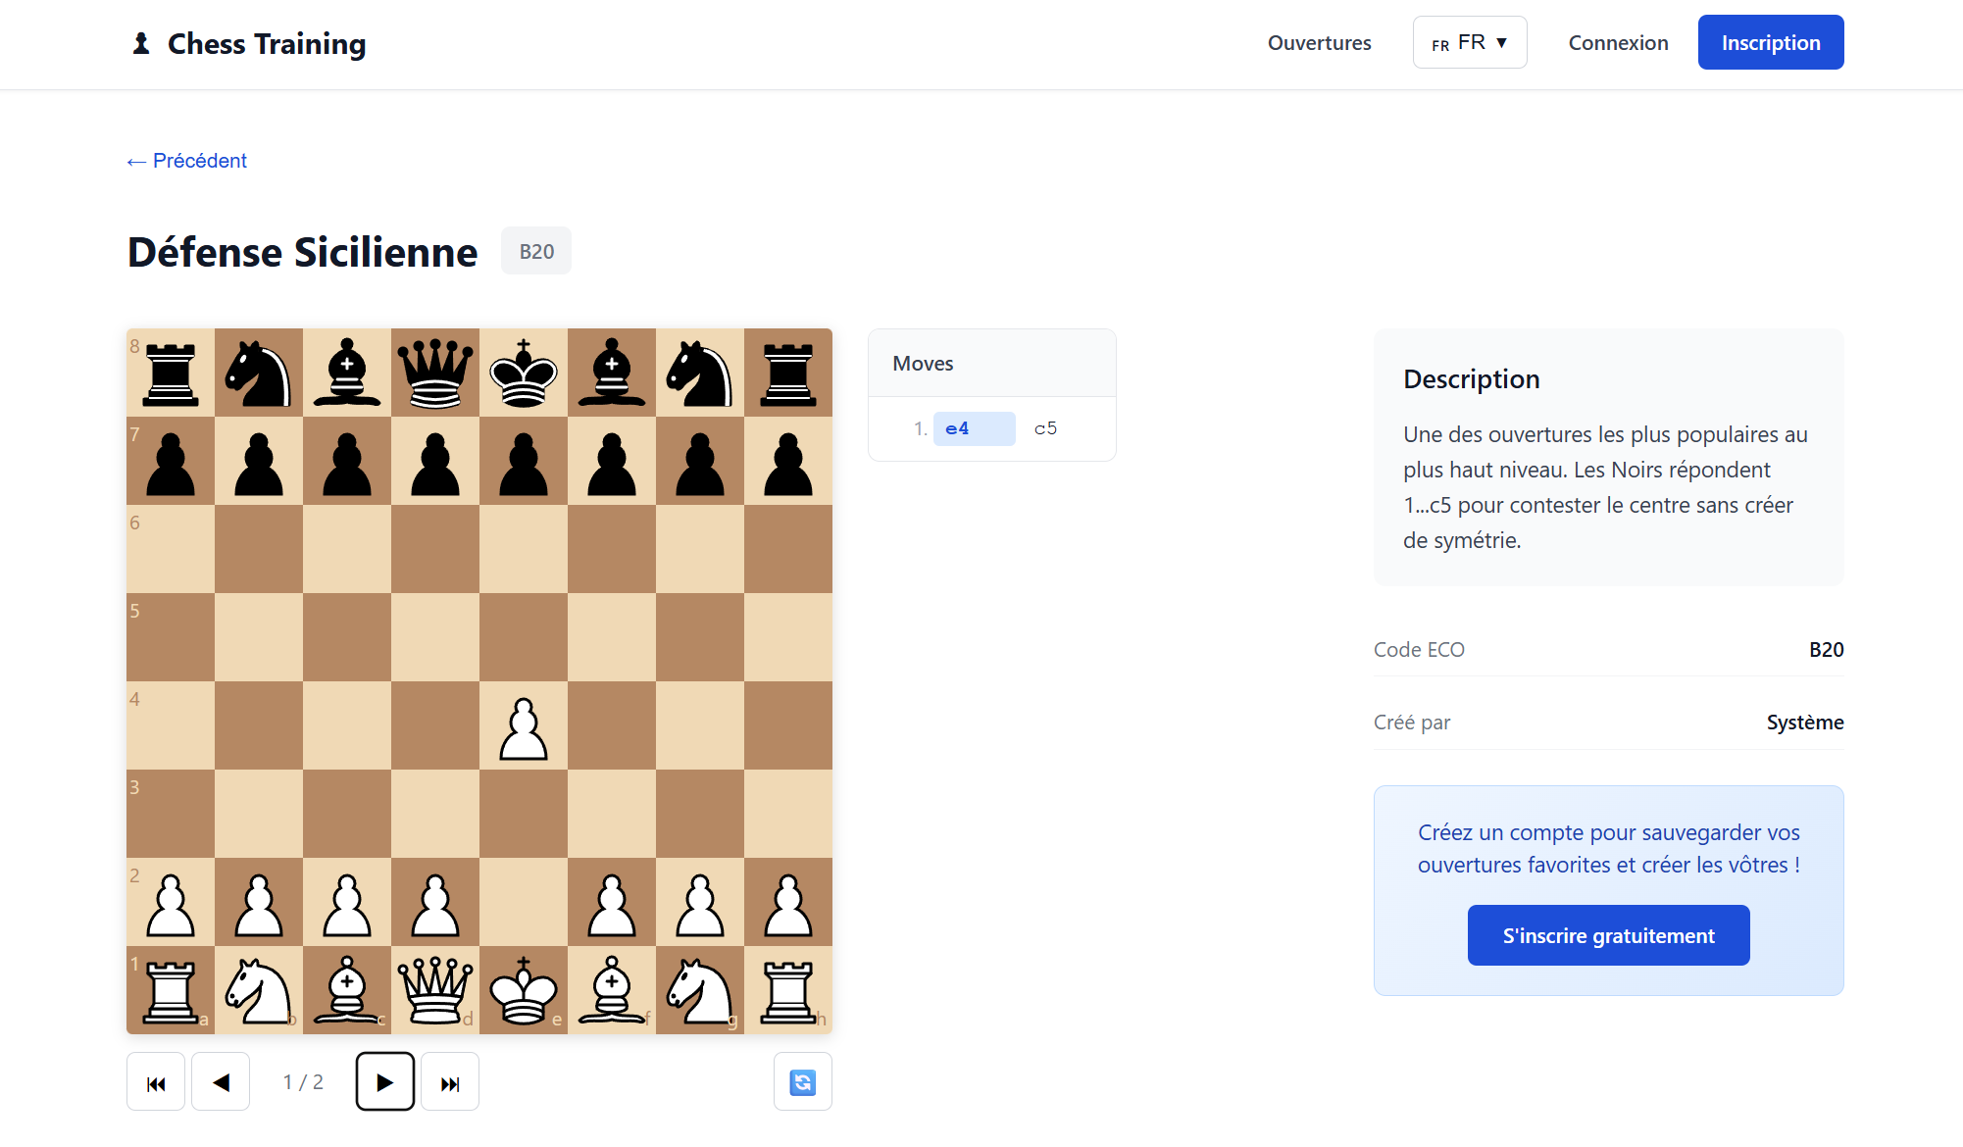The width and height of the screenshot is (1963, 1147).
Task: Skip to last move of the opening
Action: tap(450, 1082)
